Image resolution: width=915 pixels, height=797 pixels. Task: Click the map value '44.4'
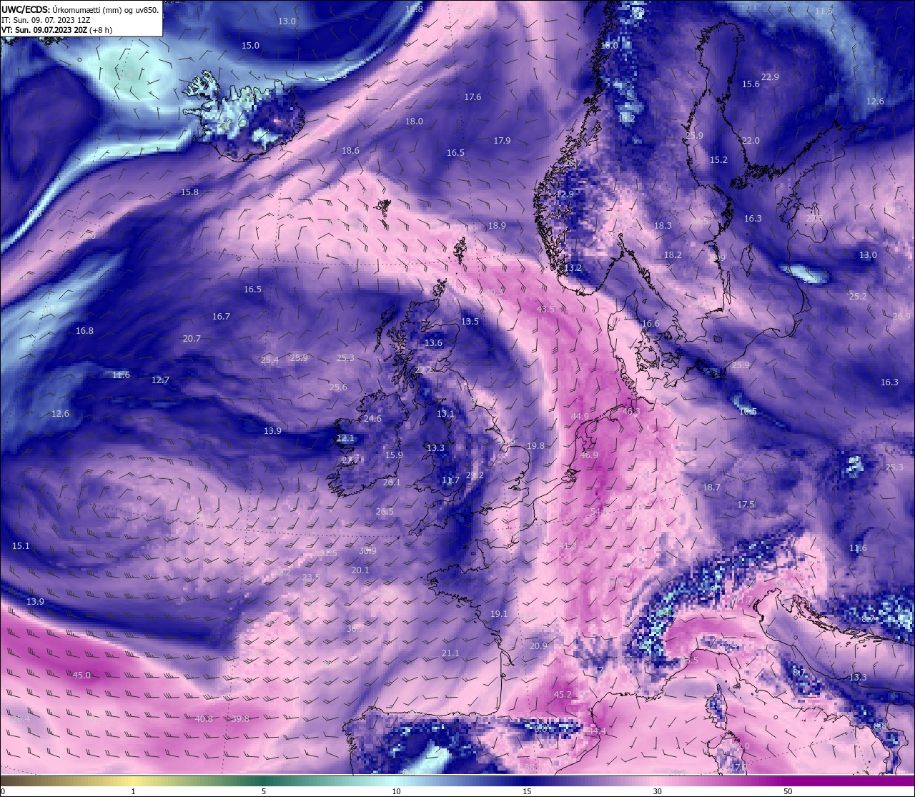[597, 731]
